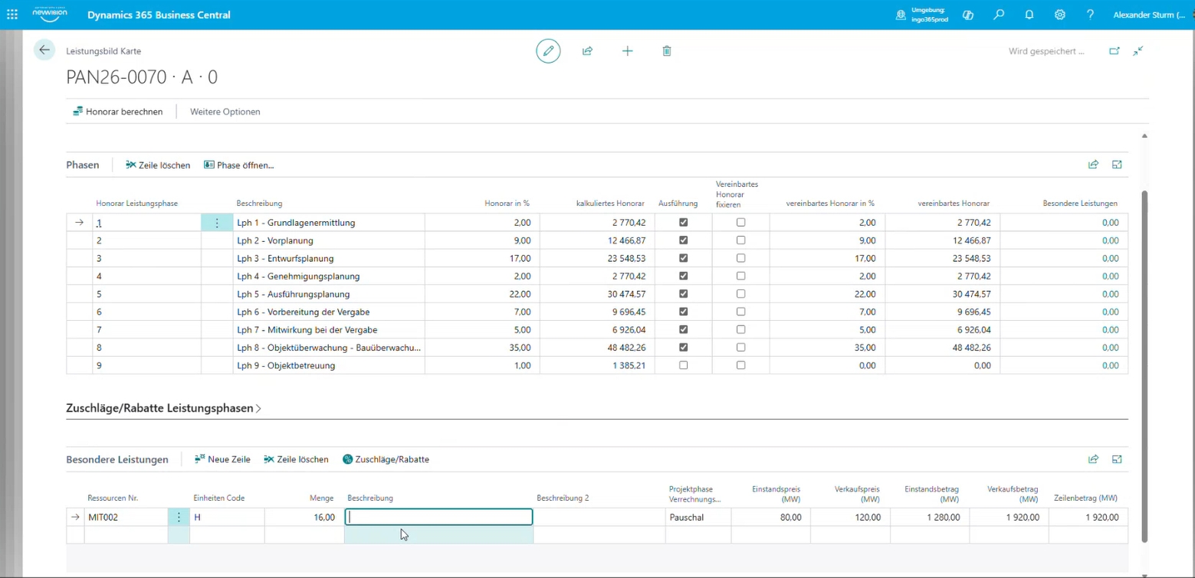The height and width of the screenshot is (578, 1195).
Task: Click Honorar berechnen action
Action: click(x=118, y=112)
